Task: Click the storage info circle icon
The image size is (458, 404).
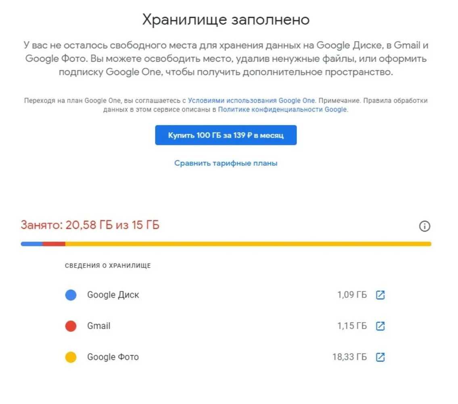Action: tap(425, 226)
